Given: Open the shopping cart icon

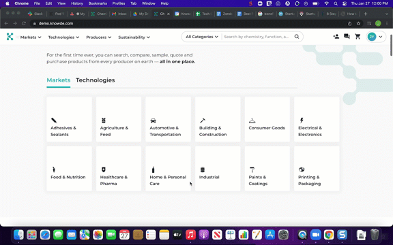Looking at the screenshot, I should pyautogui.click(x=358, y=37).
